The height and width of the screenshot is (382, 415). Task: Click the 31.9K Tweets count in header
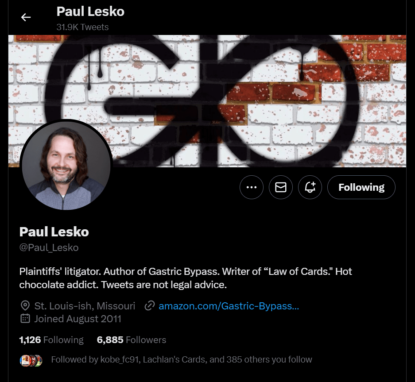point(82,27)
